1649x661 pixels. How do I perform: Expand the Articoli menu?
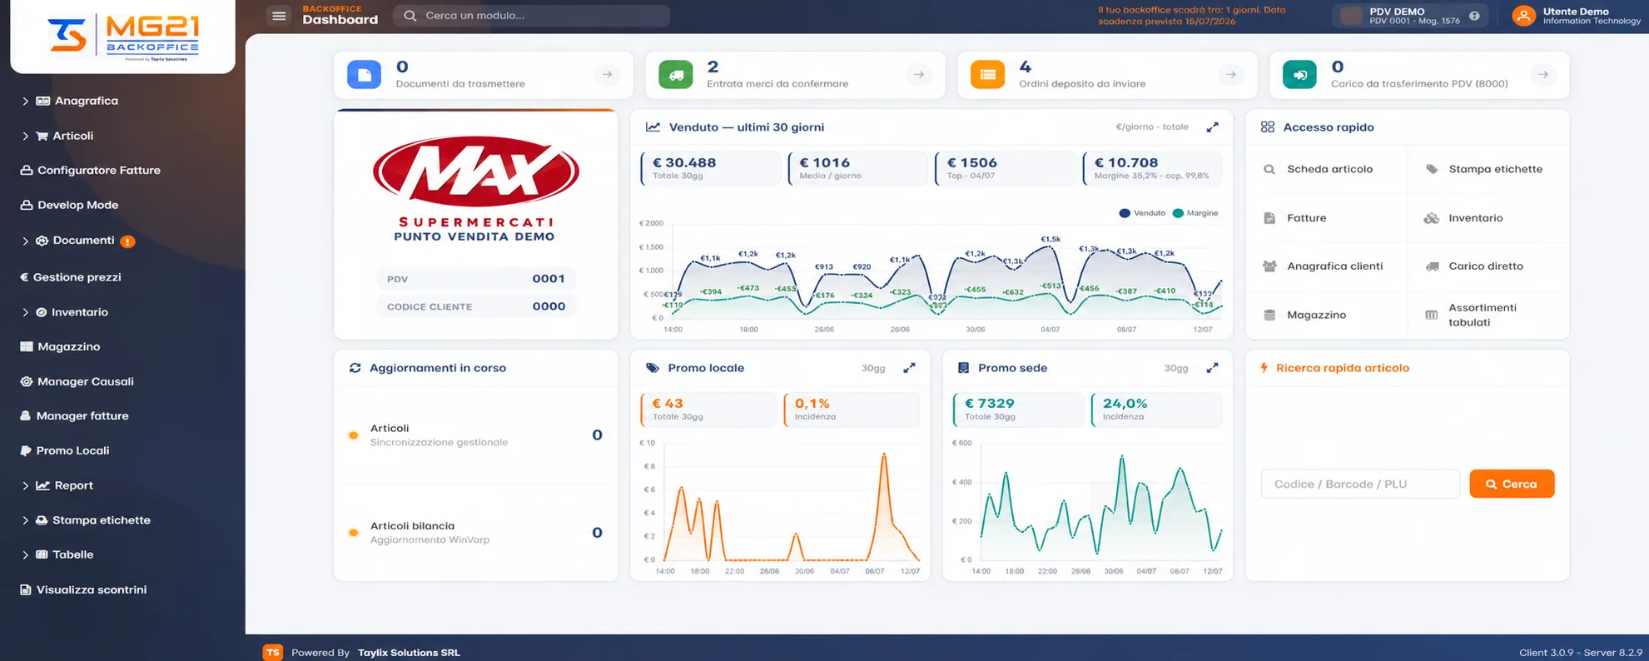58,136
